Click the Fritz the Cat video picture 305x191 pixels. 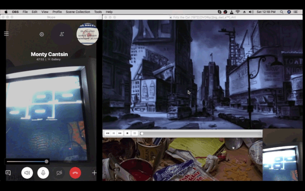202,74
